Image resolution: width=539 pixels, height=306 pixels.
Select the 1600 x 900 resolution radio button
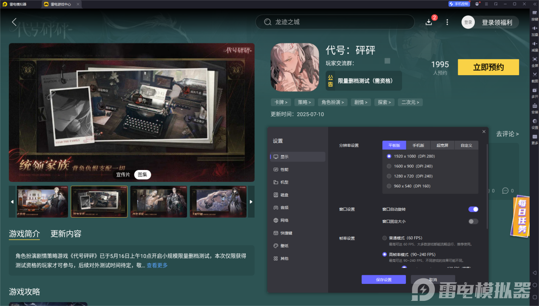point(389,166)
